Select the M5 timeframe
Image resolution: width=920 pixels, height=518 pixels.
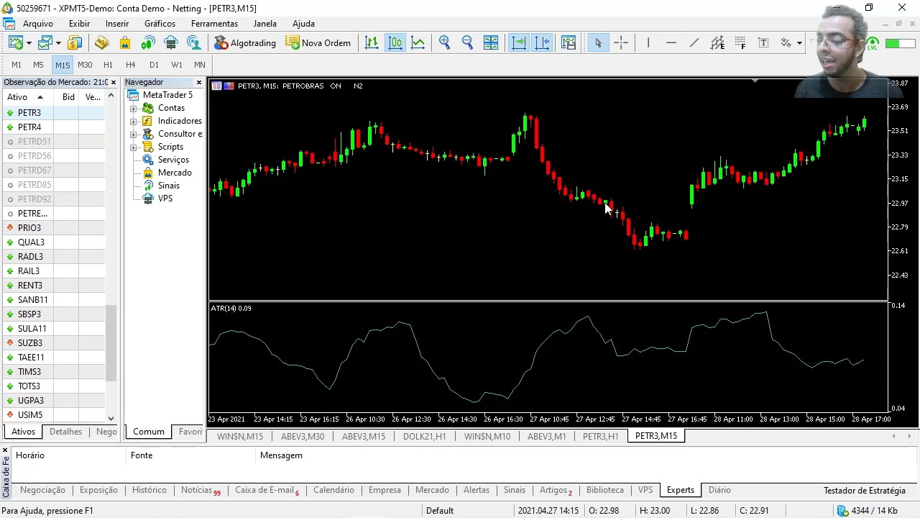click(x=38, y=65)
